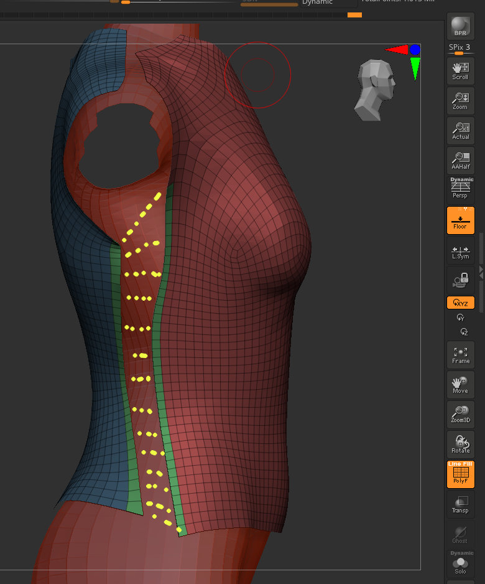
Task: Toggle the XYZ rotation mode button
Action: point(460,303)
